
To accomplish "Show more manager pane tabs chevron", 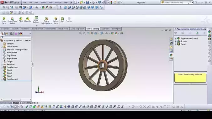I will [x=30, y=34].
